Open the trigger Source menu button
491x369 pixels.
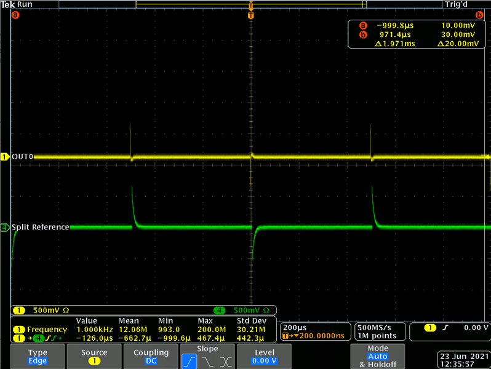coord(94,356)
